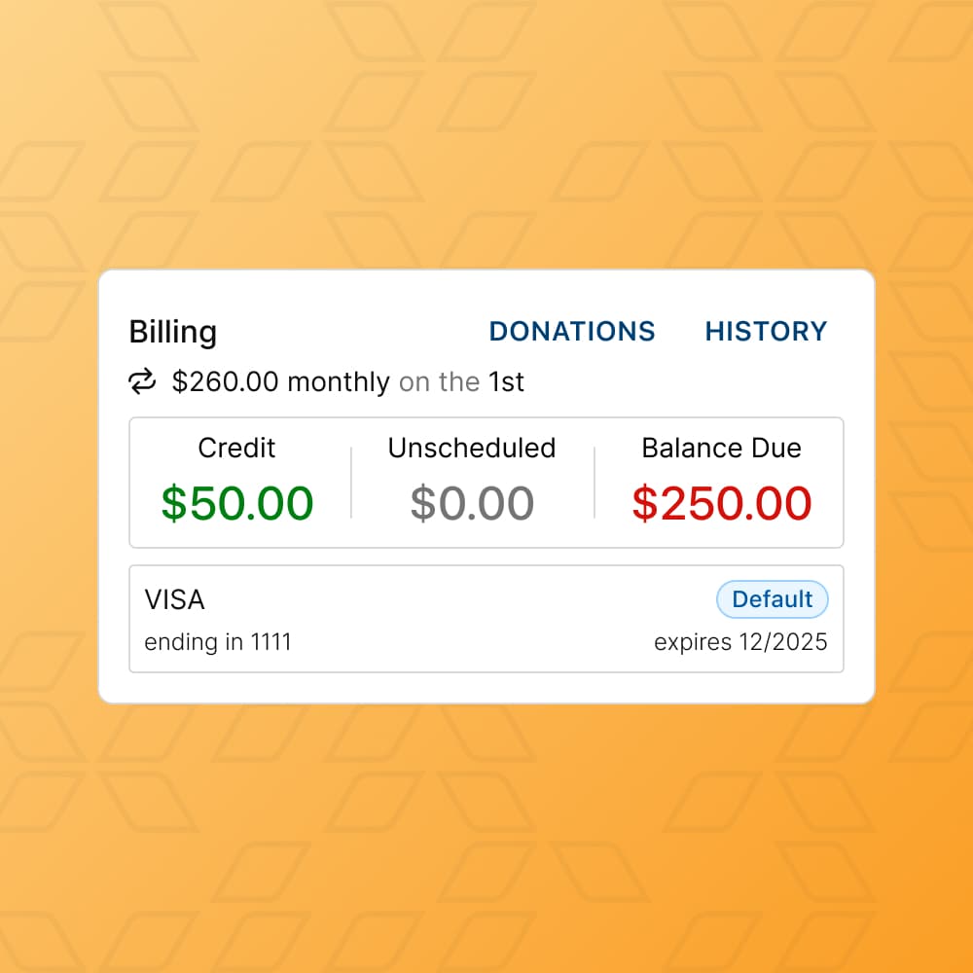Switch to the HISTORY tab

[766, 332]
